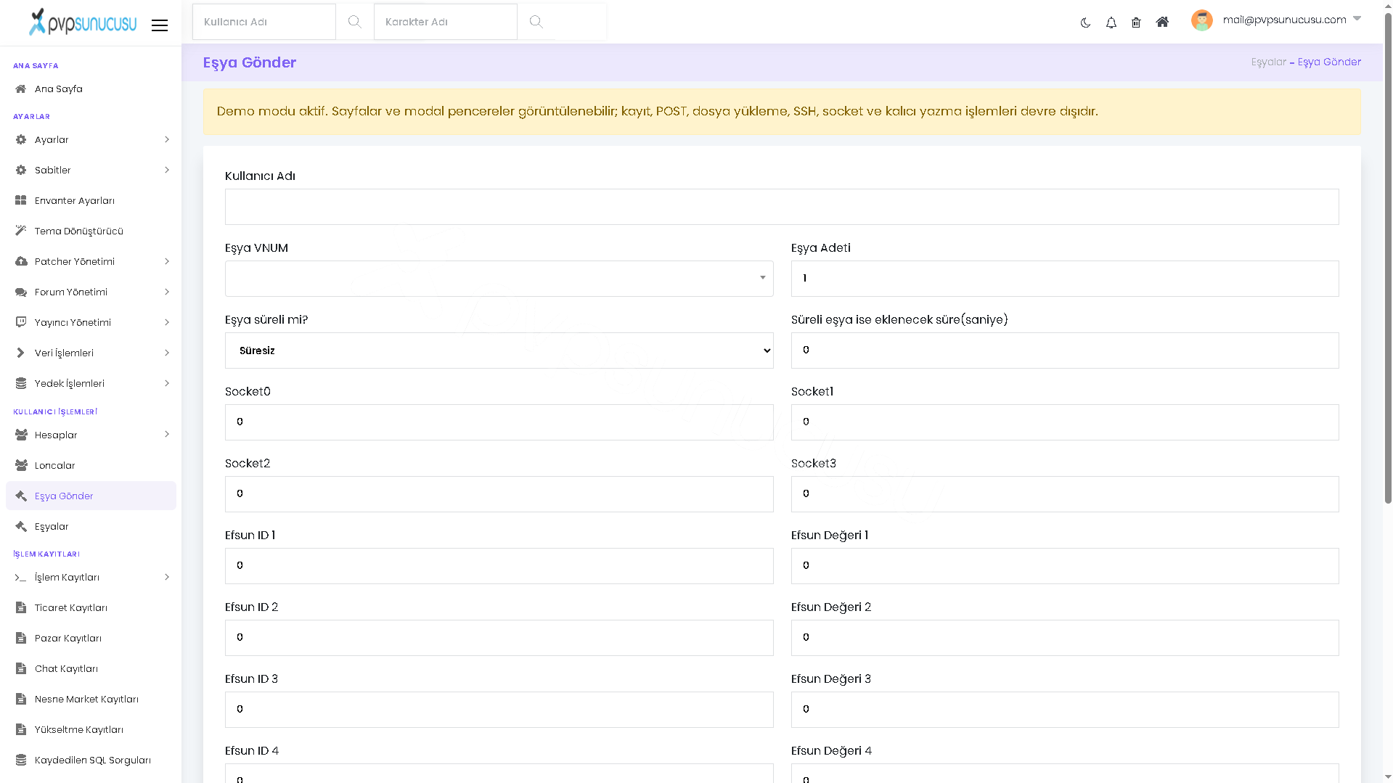Open the notifications bell icon
The width and height of the screenshot is (1393, 783).
click(1111, 22)
